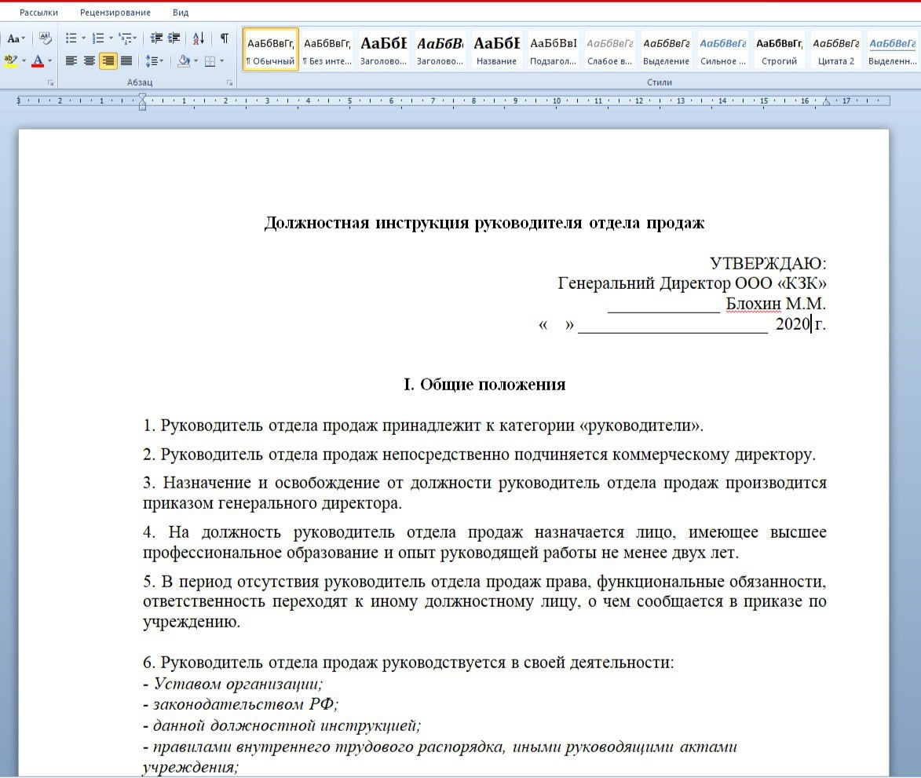This screenshot has height=778, width=921.
Task: Click the paragraph Shading paint bucket icon
Action: pos(184,60)
